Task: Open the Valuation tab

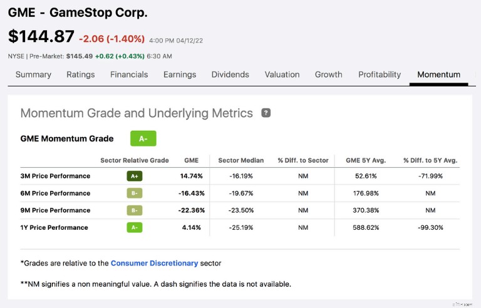Action: [x=282, y=74]
